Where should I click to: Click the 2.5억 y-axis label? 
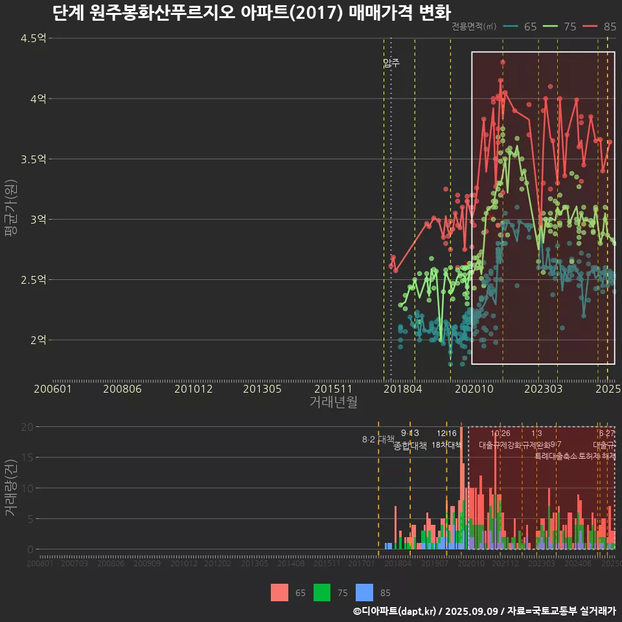[33, 280]
